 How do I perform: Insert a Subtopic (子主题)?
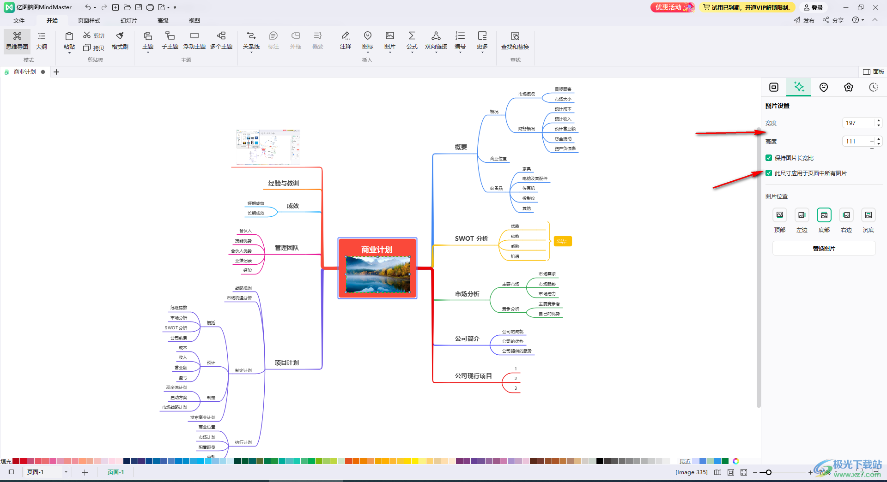click(170, 41)
